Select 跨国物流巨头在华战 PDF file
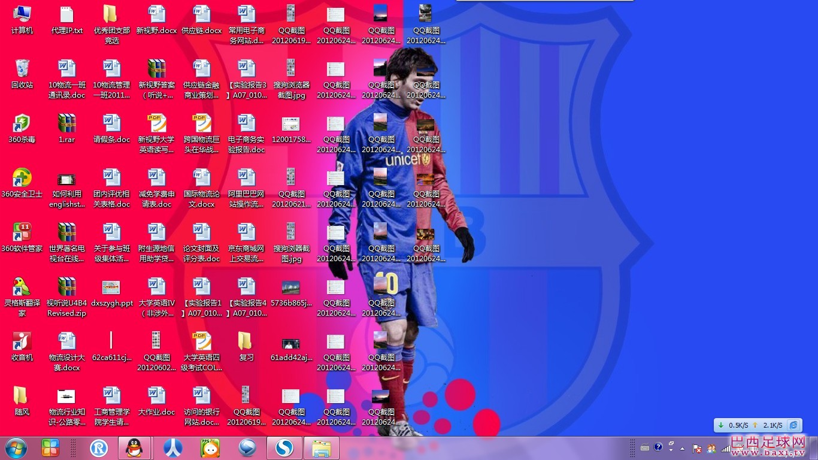Viewport: 818px width, 460px height. [x=201, y=134]
